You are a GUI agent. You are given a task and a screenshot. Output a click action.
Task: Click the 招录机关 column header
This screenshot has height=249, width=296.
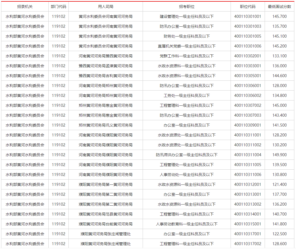[x=25, y=7]
